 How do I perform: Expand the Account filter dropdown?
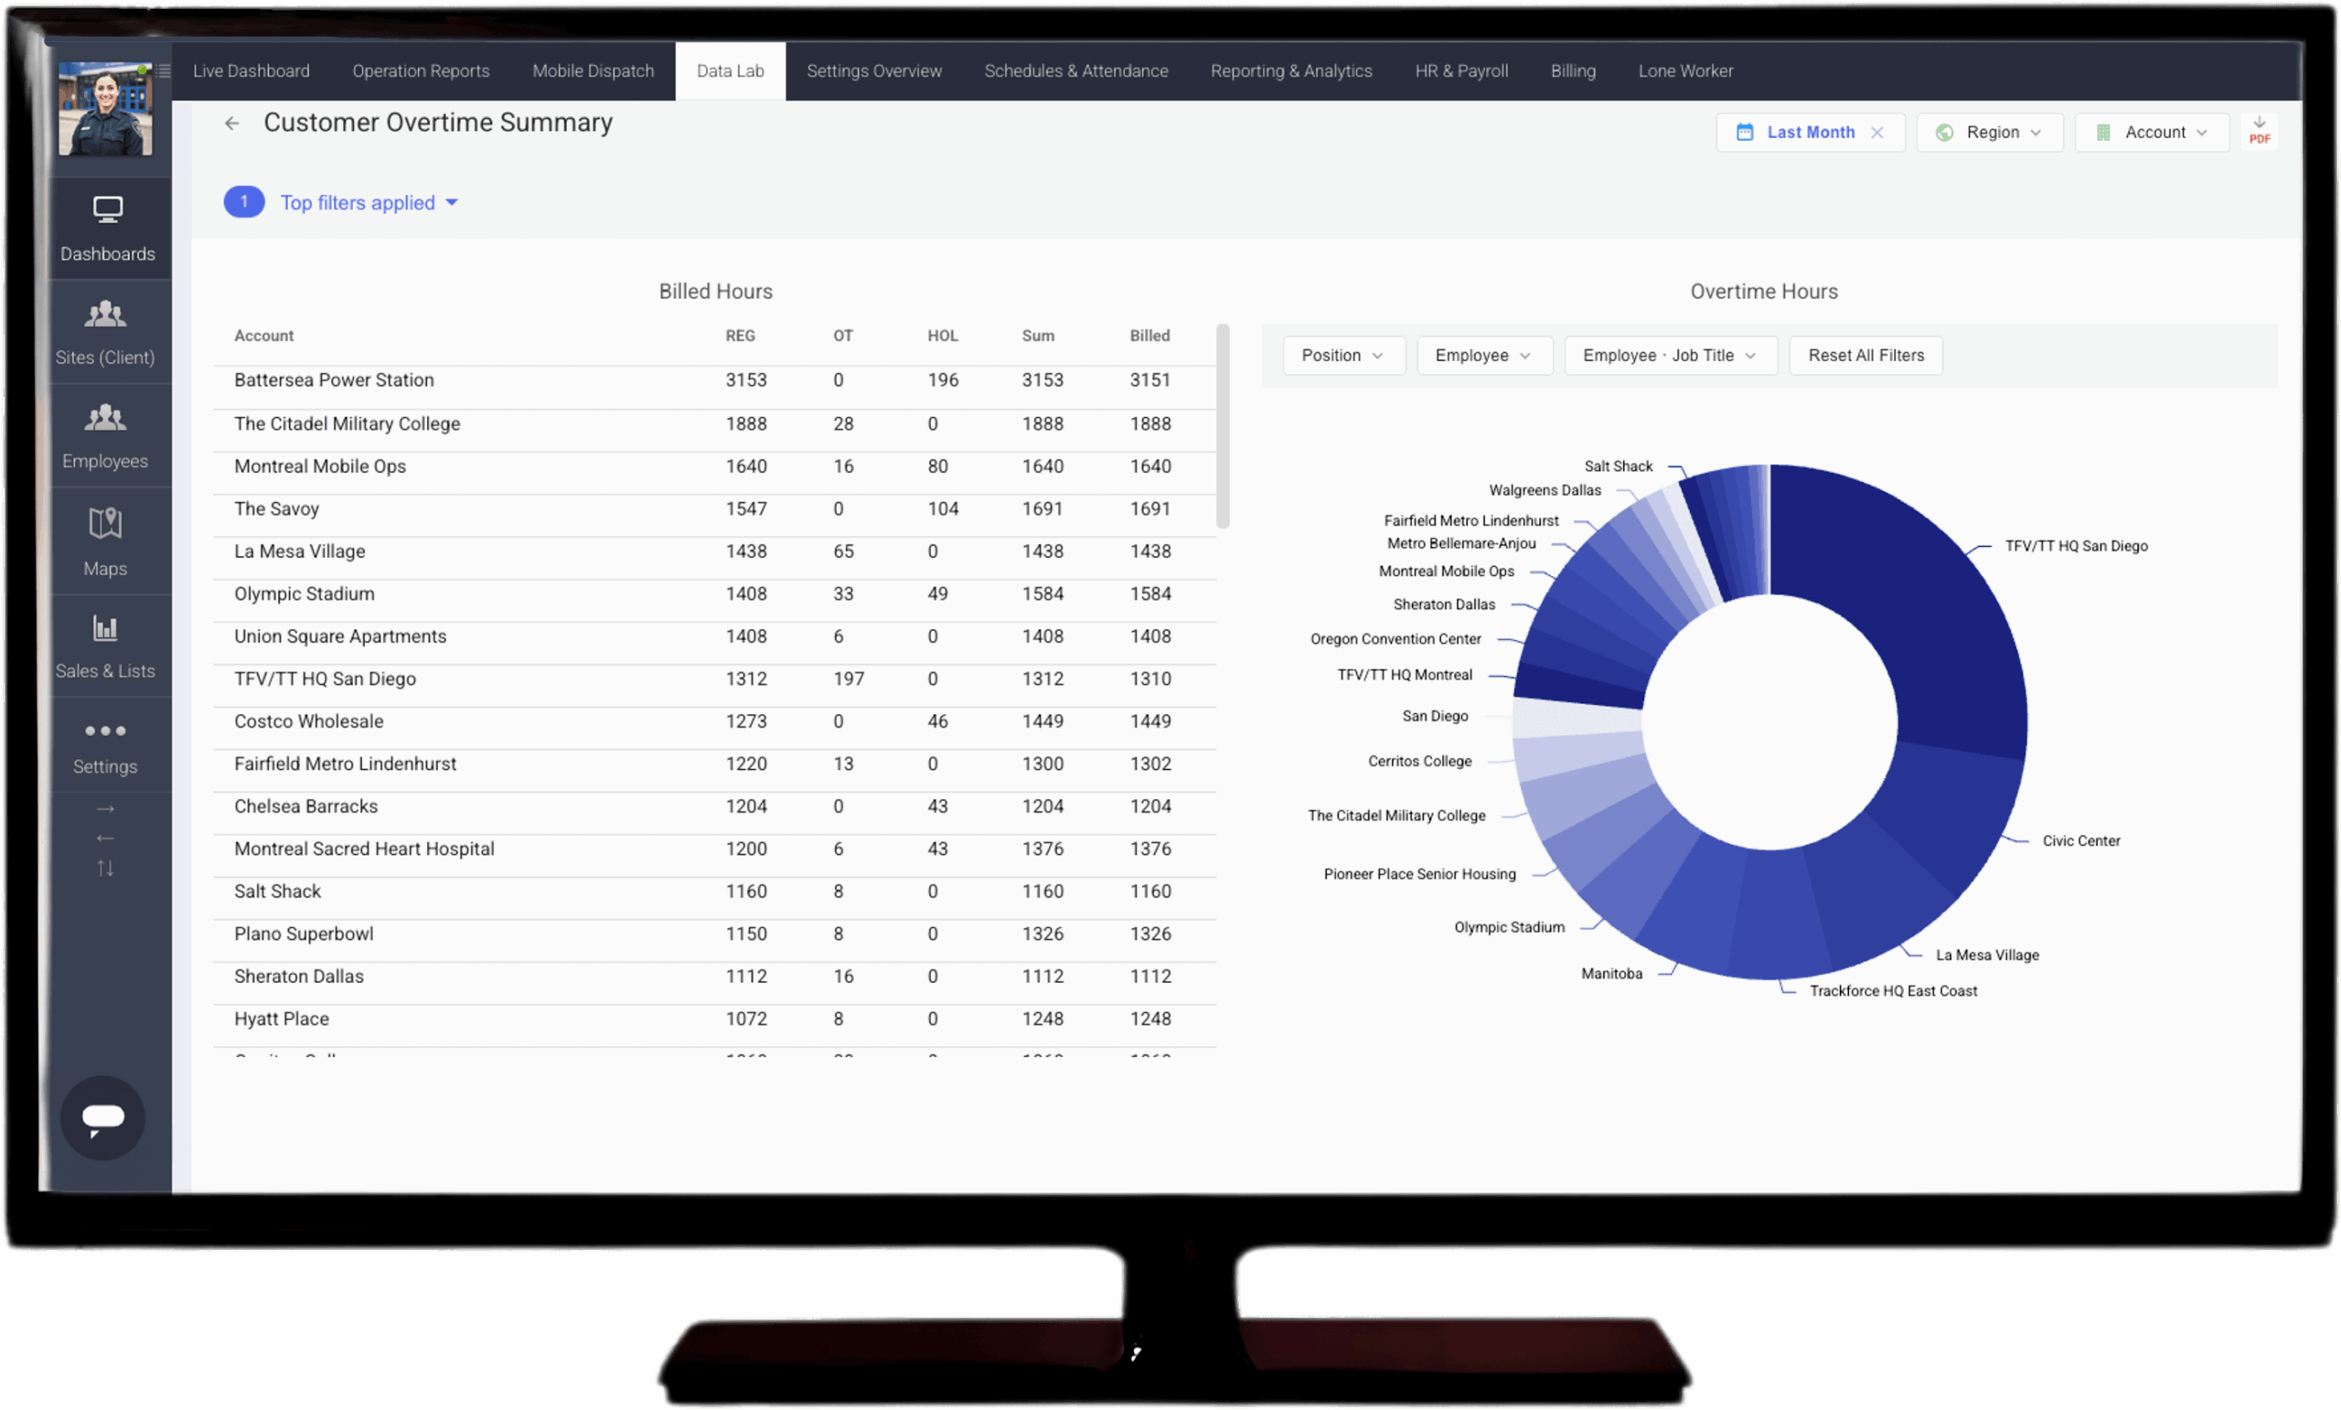click(x=2152, y=132)
